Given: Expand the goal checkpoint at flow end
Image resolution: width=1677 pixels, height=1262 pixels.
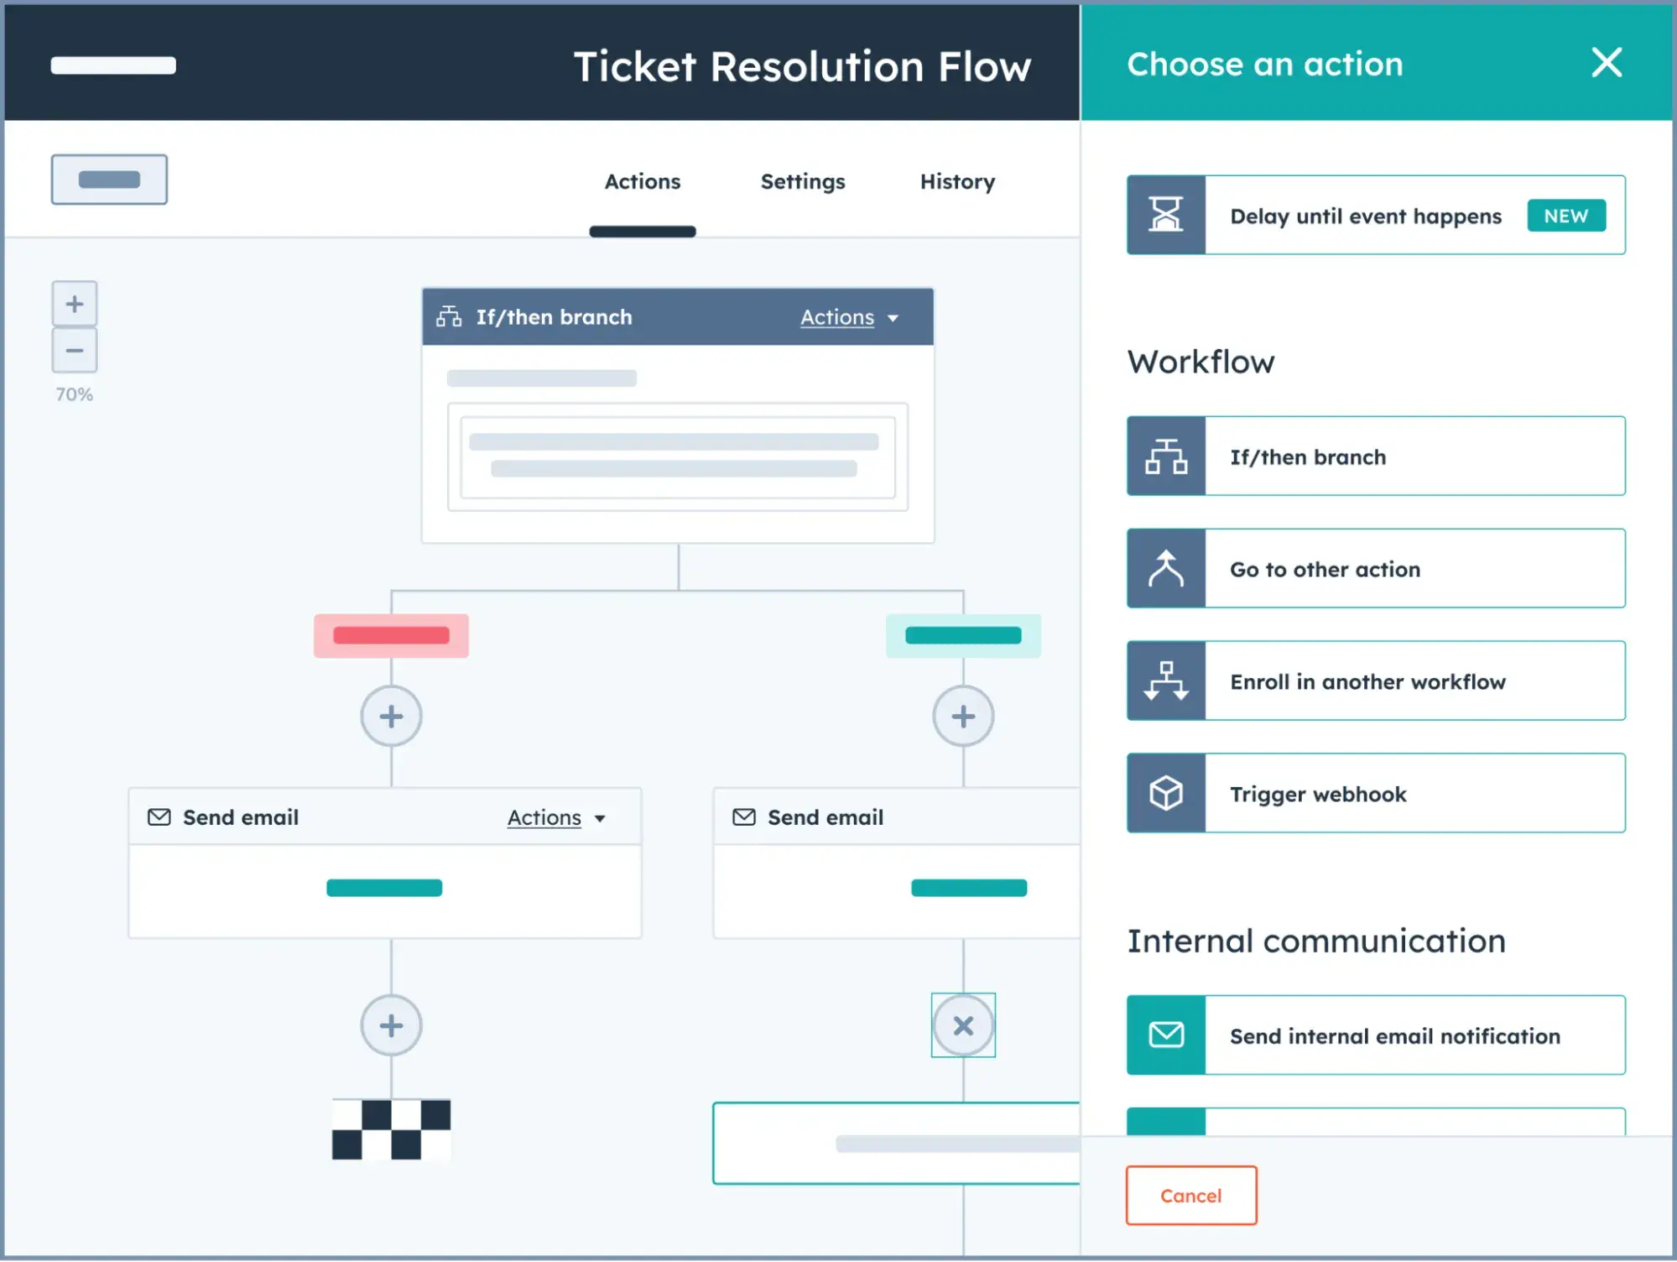Looking at the screenshot, I should point(391,1130).
